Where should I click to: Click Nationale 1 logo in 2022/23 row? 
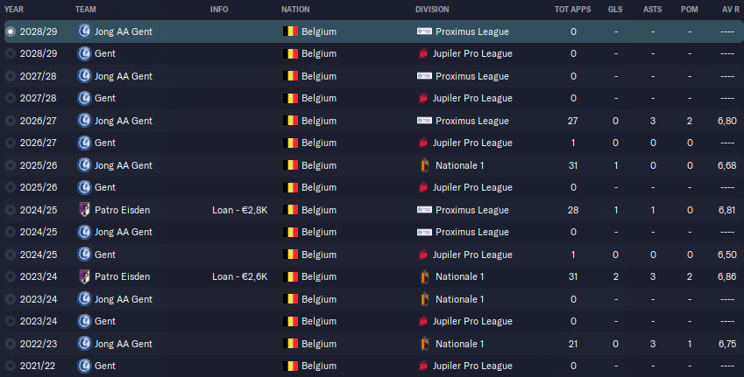click(x=425, y=344)
